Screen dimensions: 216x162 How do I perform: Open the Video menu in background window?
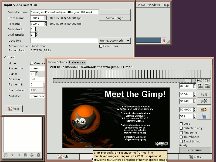[x=141, y=5]
